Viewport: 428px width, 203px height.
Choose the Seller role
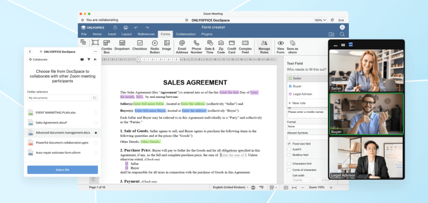pyautogui.click(x=308, y=78)
